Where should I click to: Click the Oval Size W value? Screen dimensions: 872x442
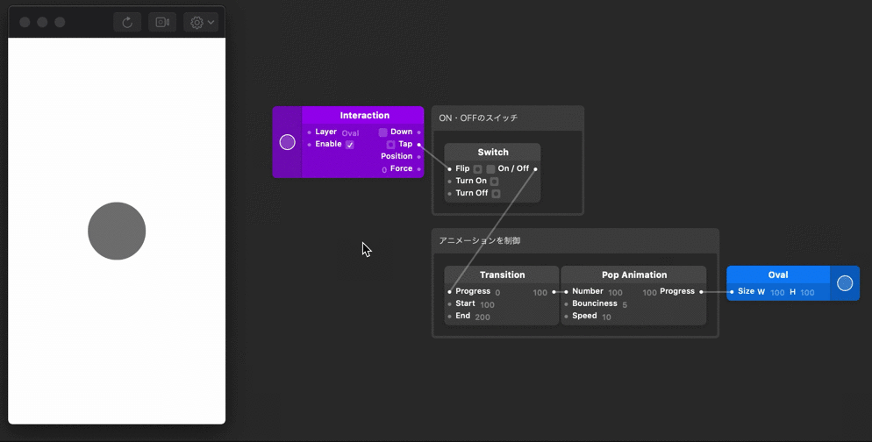click(x=777, y=292)
